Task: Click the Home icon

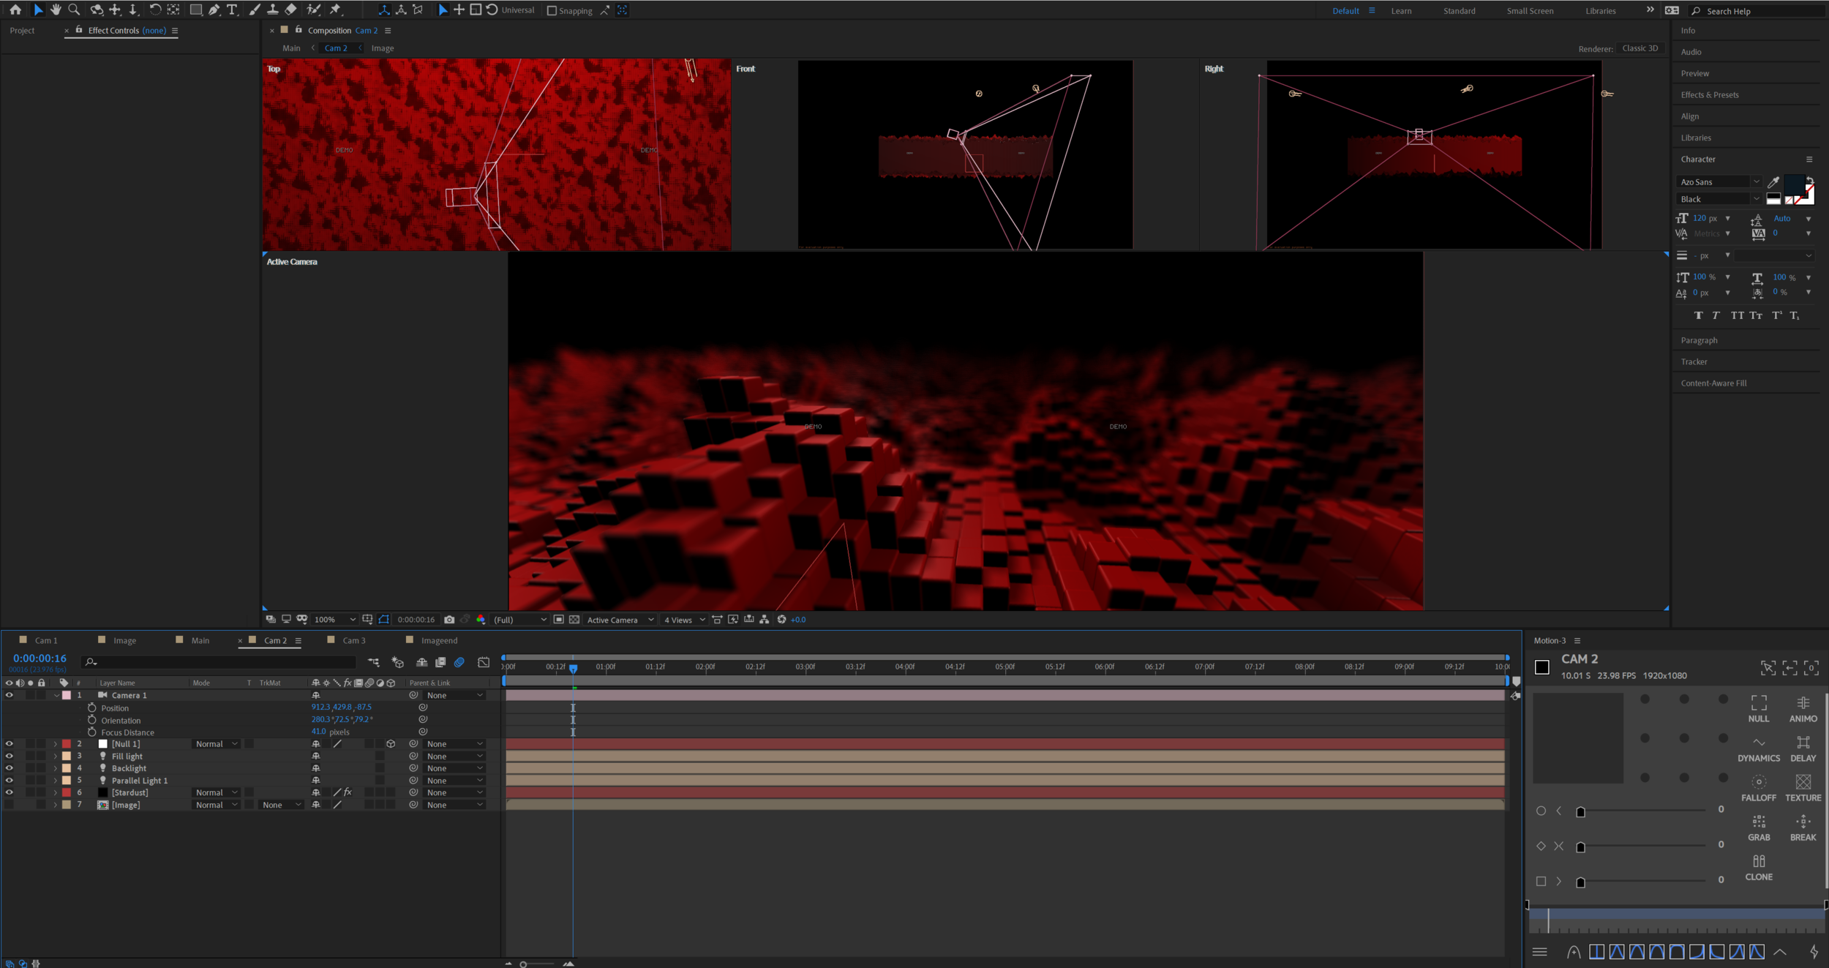Action: (15, 10)
